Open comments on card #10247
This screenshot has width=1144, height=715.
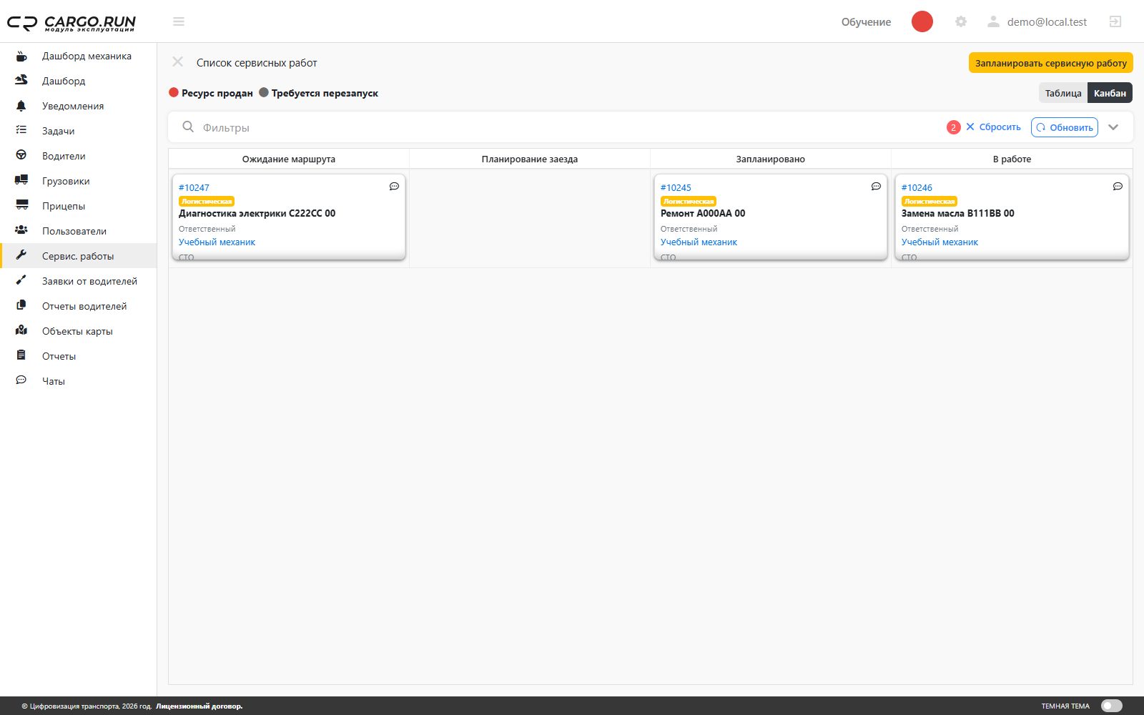394,187
